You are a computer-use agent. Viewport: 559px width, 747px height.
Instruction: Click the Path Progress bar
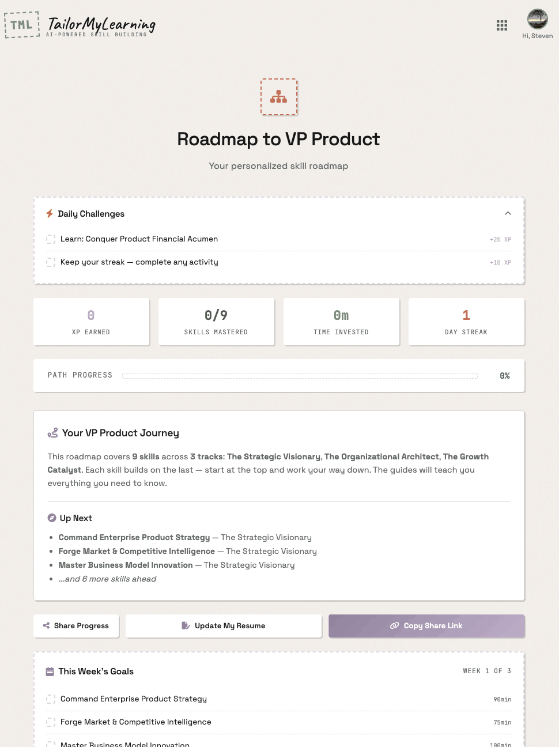click(x=300, y=375)
